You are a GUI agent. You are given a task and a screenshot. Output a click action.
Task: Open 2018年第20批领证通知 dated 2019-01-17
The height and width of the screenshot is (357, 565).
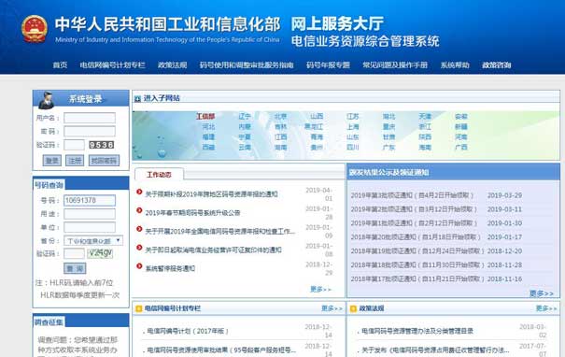[416, 237]
